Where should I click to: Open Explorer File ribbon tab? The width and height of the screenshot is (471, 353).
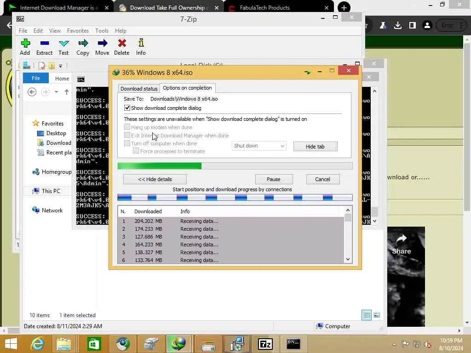tap(36, 78)
